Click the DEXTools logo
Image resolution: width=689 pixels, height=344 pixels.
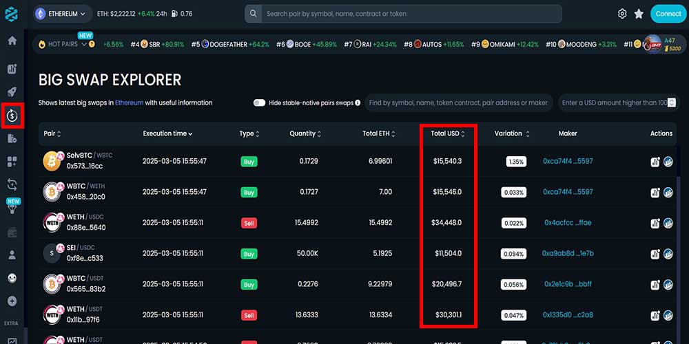[12, 14]
